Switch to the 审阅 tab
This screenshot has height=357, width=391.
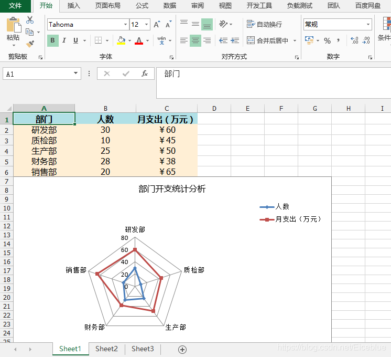[x=198, y=5]
